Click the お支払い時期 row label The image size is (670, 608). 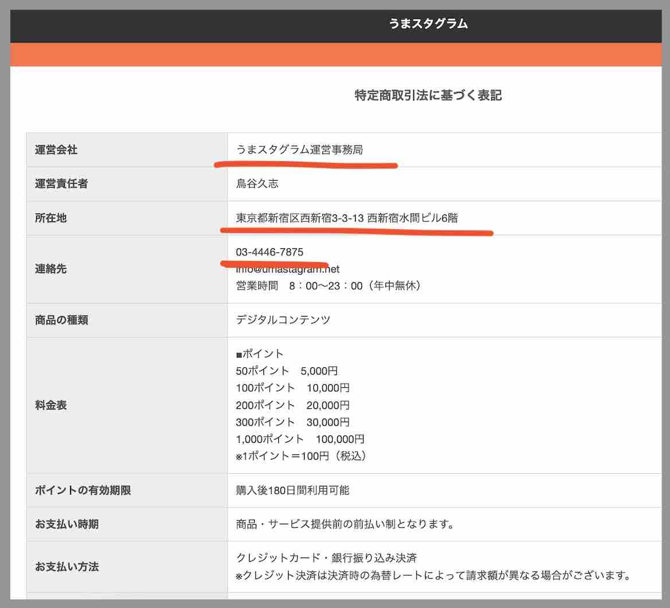tap(59, 524)
